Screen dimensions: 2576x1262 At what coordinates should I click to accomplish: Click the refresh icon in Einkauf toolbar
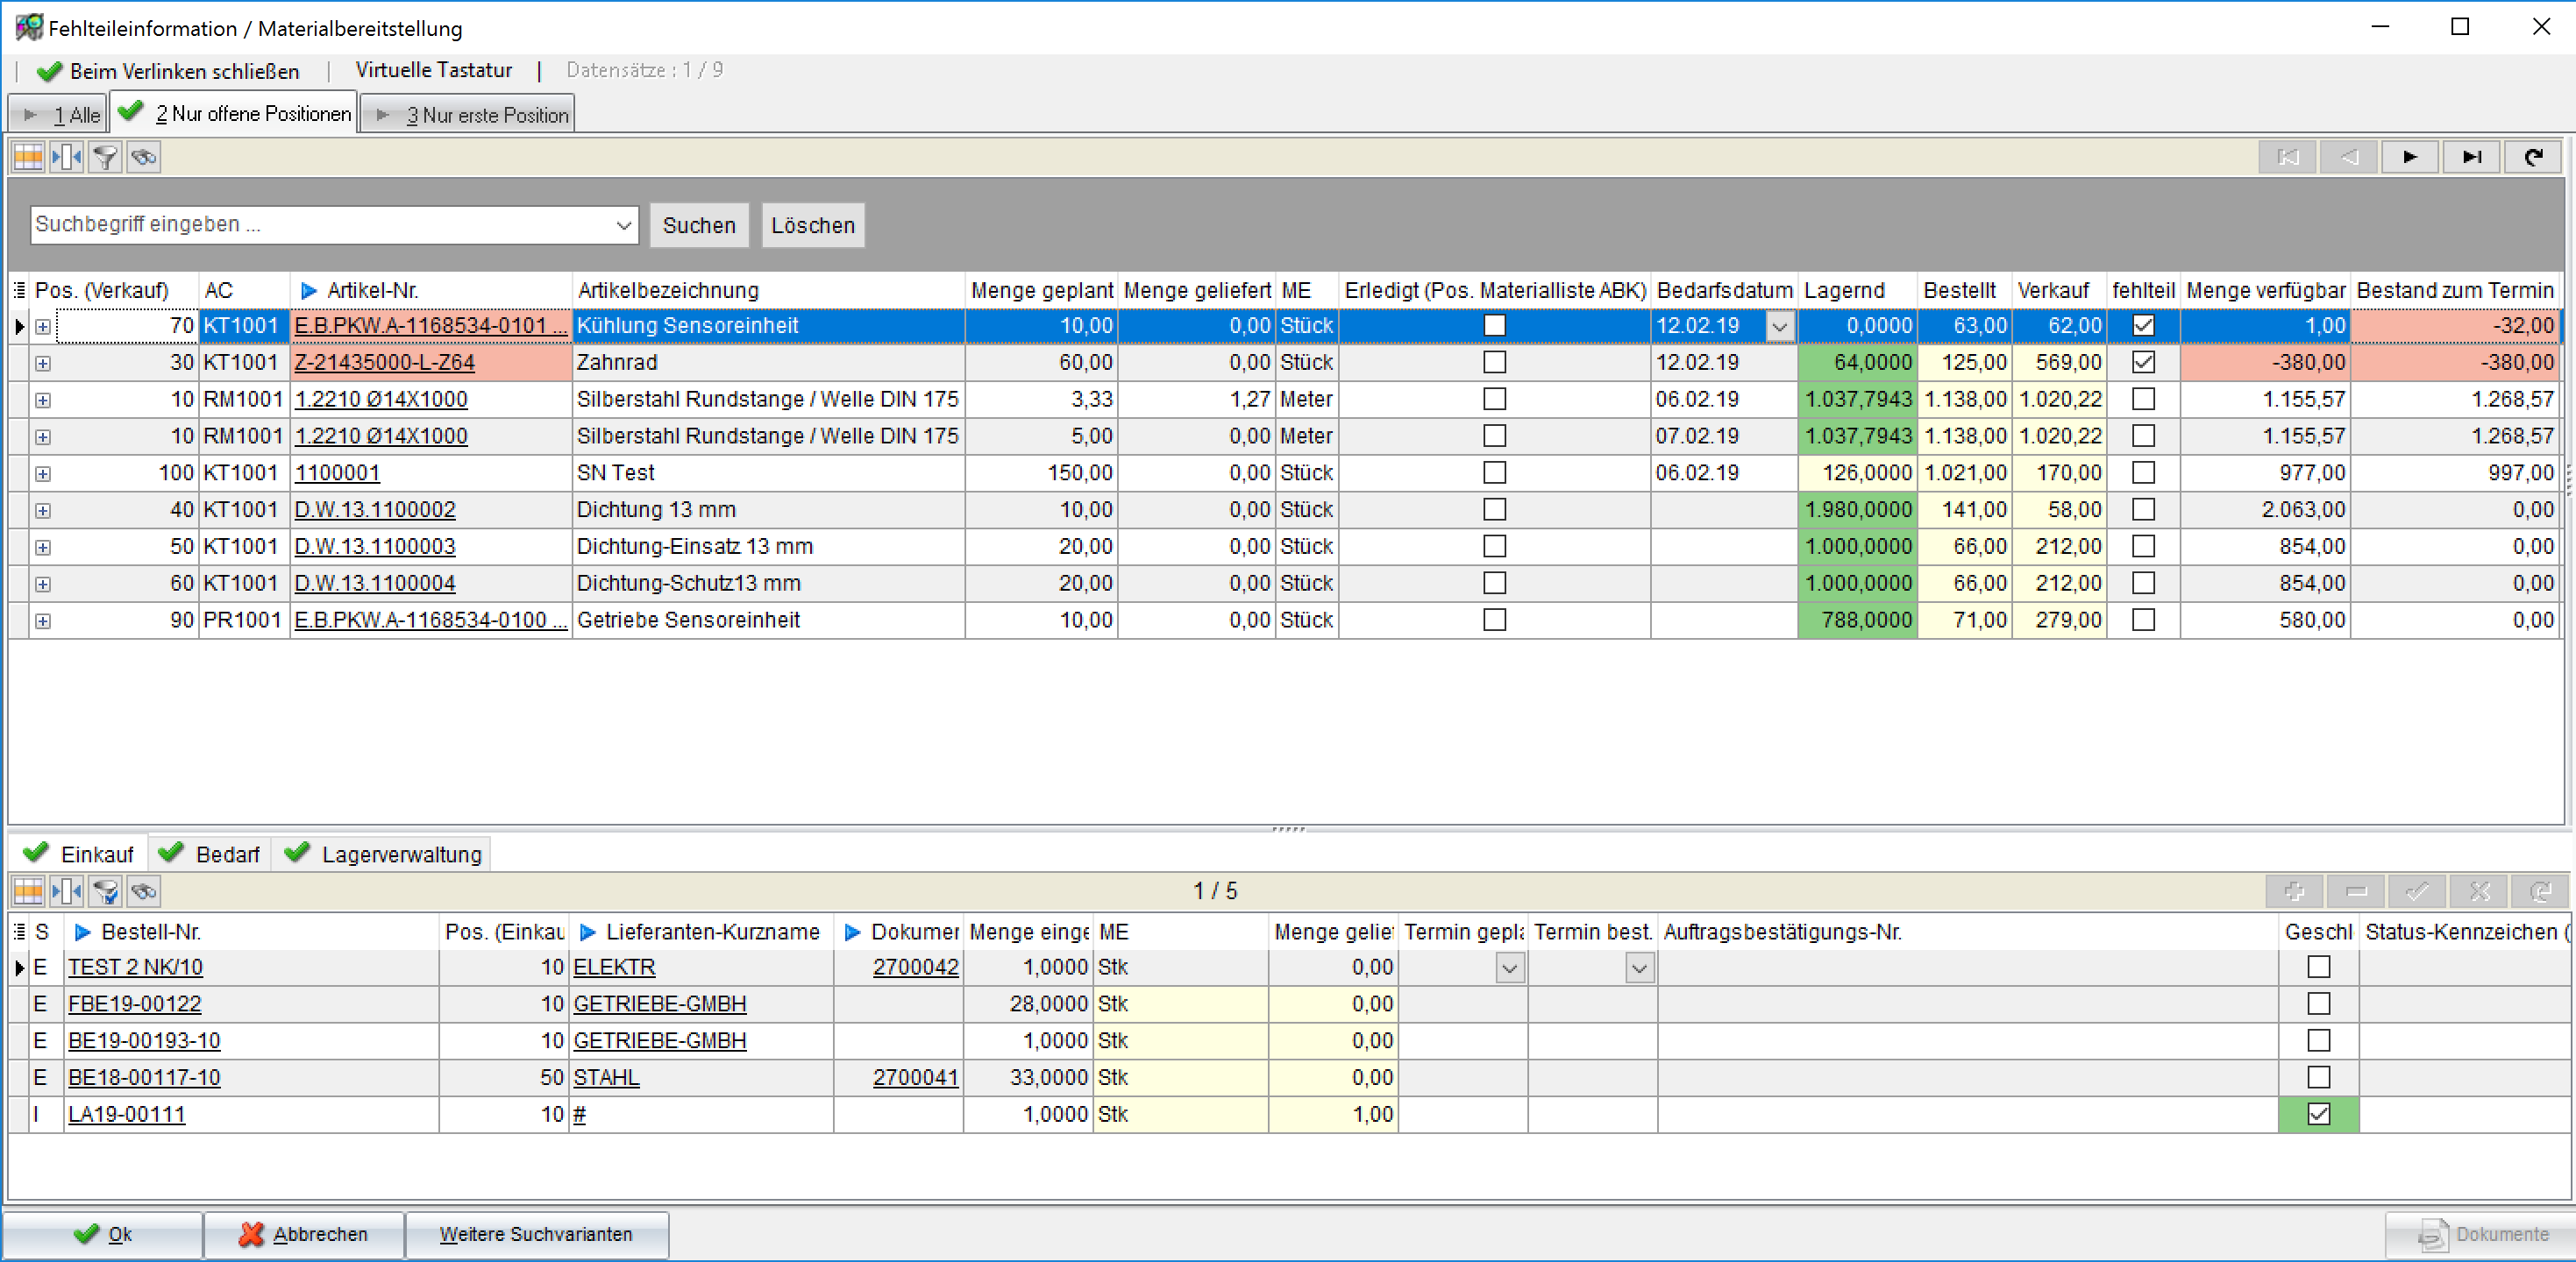[x=2540, y=890]
